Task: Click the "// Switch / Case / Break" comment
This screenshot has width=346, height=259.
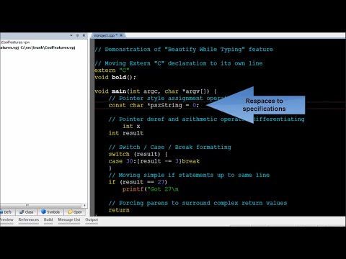Action: tap(169, 147)
